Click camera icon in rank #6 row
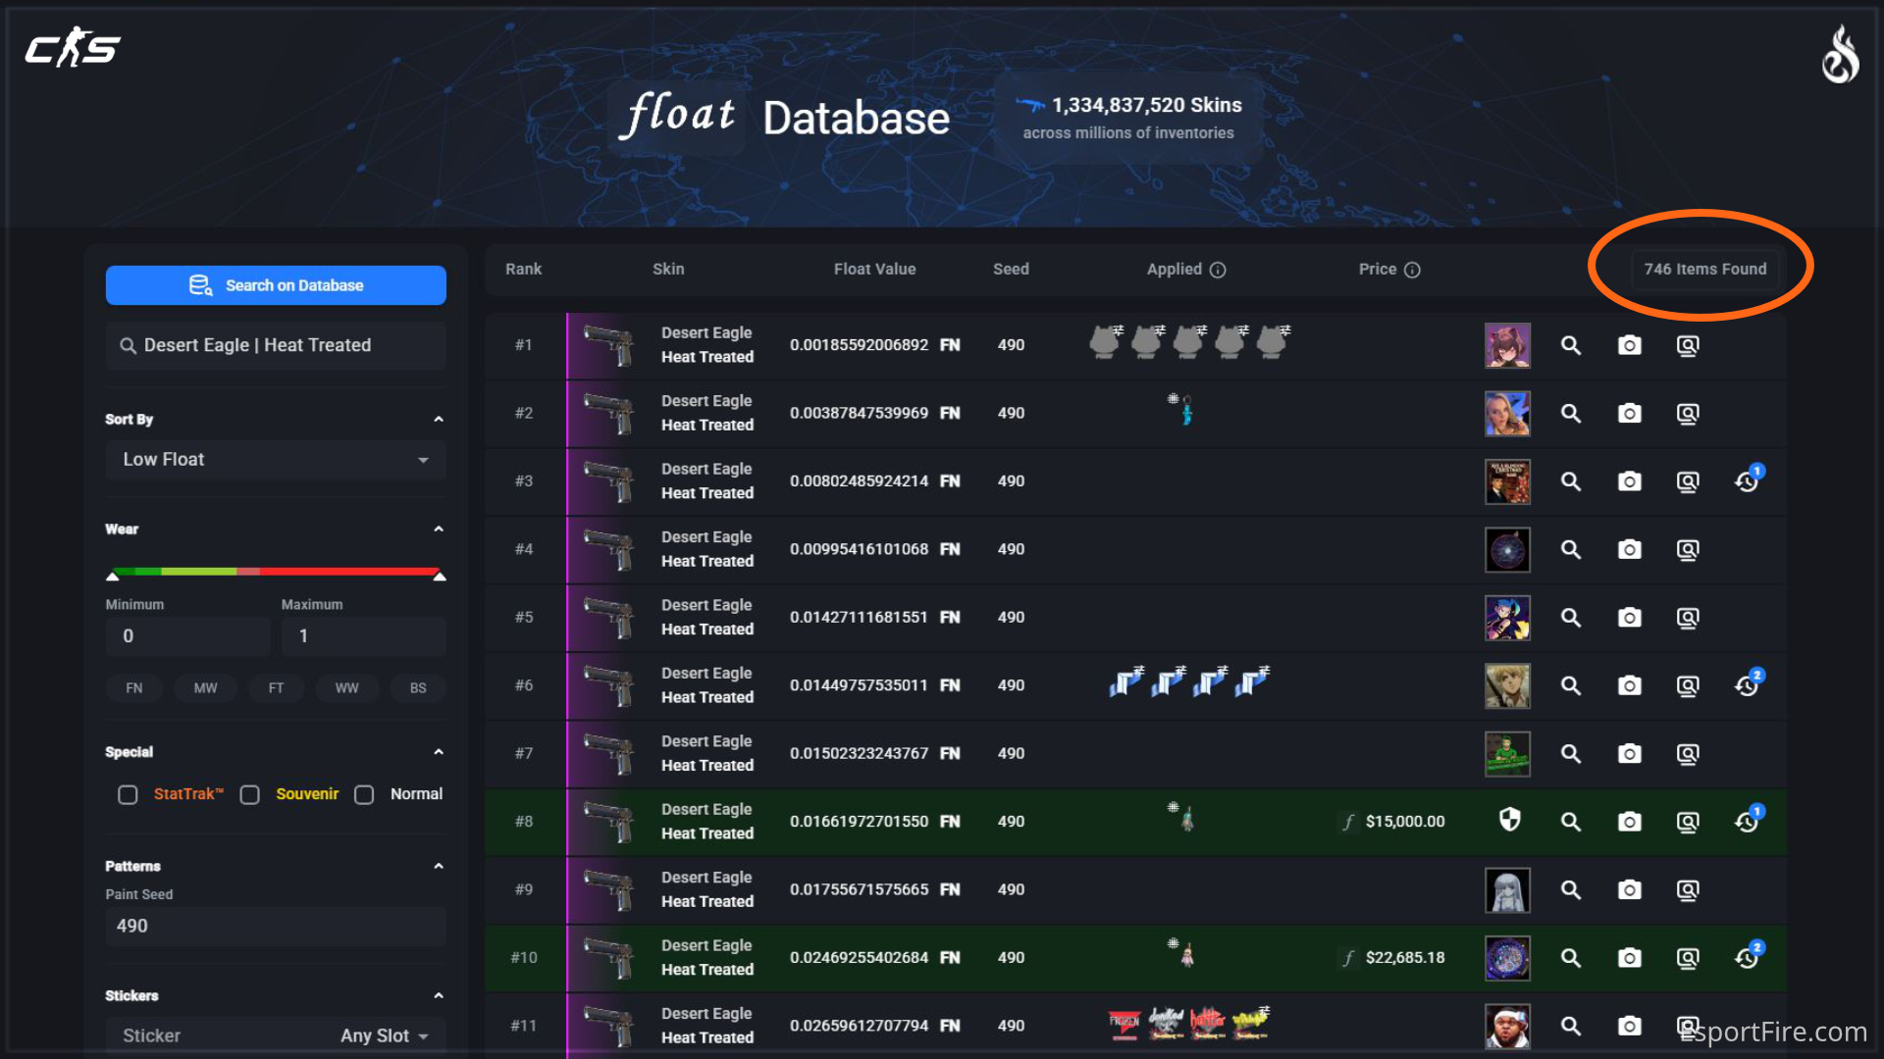 [x=1629, y=685]
